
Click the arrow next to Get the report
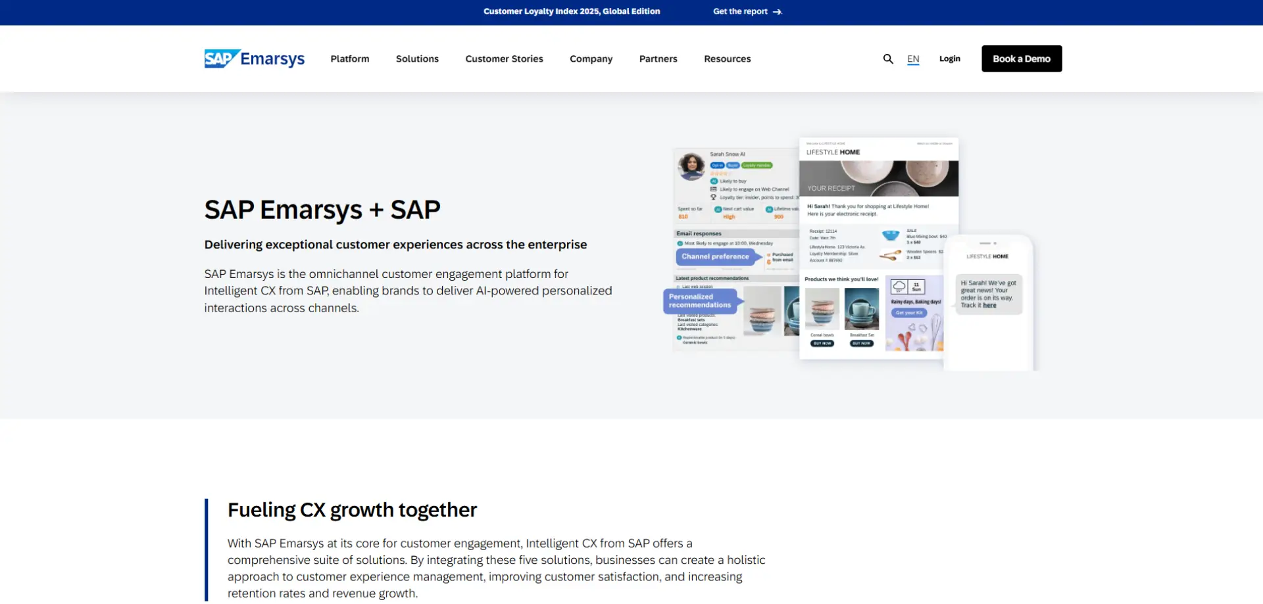tap(777, 12)
